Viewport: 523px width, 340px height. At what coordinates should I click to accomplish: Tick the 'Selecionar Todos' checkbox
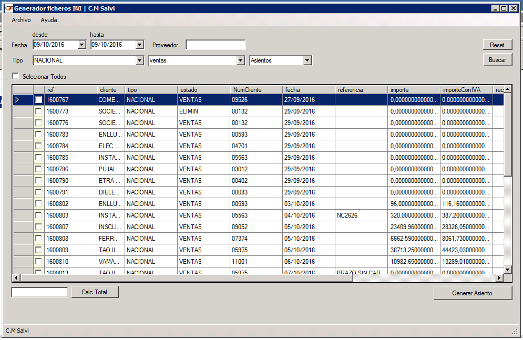pos(15,76)
